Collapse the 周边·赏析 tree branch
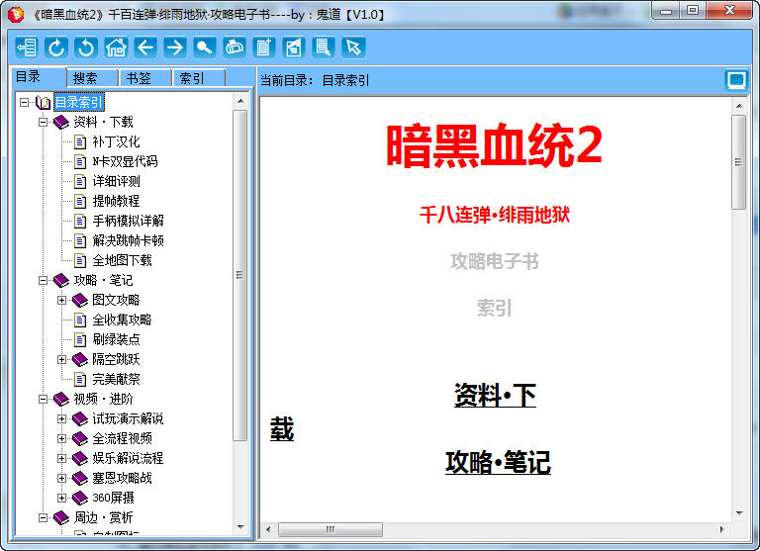The image size is (760, 551). coord(44,518)
